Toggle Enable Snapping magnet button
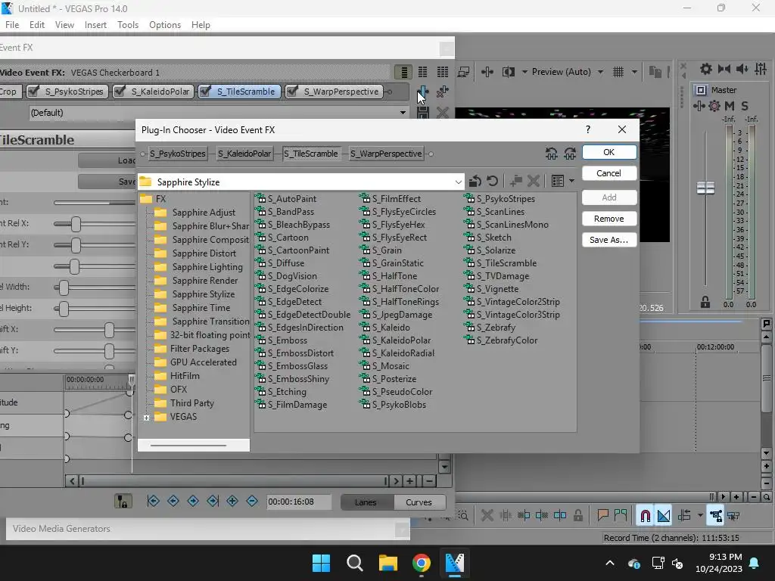 [645, 516]
